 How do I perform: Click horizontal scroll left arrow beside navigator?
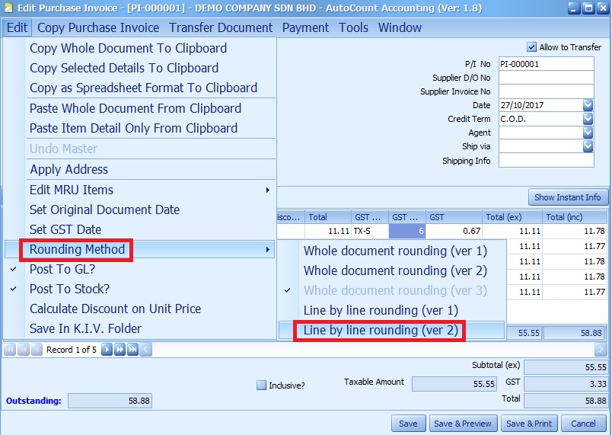click(x=145, y=350)
